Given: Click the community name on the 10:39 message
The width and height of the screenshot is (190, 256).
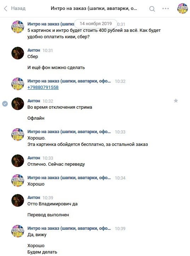Looking at the screenshot, I should [x=69, y=228].
